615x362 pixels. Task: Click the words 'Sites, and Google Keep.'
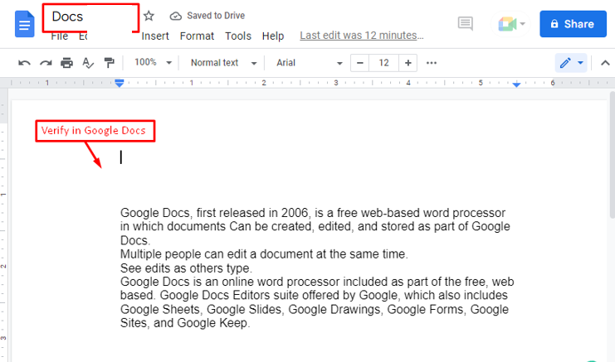185,323
